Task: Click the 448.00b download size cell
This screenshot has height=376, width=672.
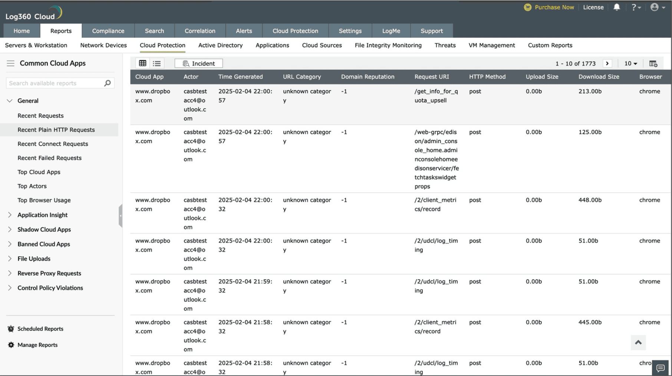Action: (590, 200)
